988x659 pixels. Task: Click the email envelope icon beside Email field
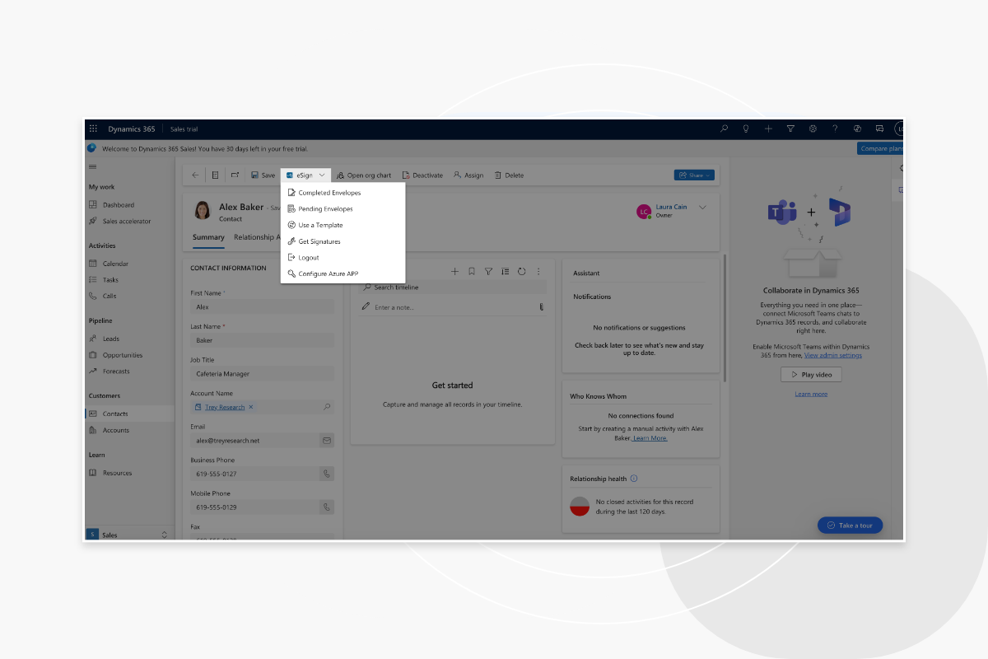pyautogui.click(x=327, y=441)
